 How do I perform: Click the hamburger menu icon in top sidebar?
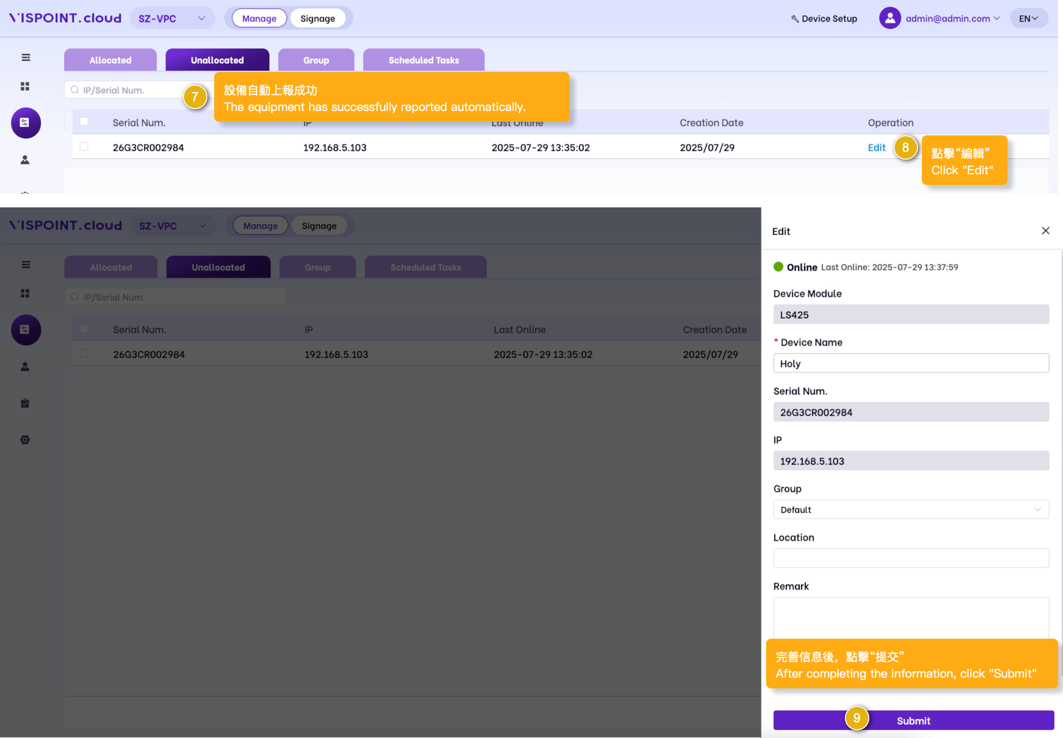26,57
